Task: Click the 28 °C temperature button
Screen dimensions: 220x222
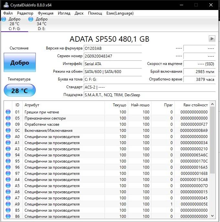Action: click(20, 90)
